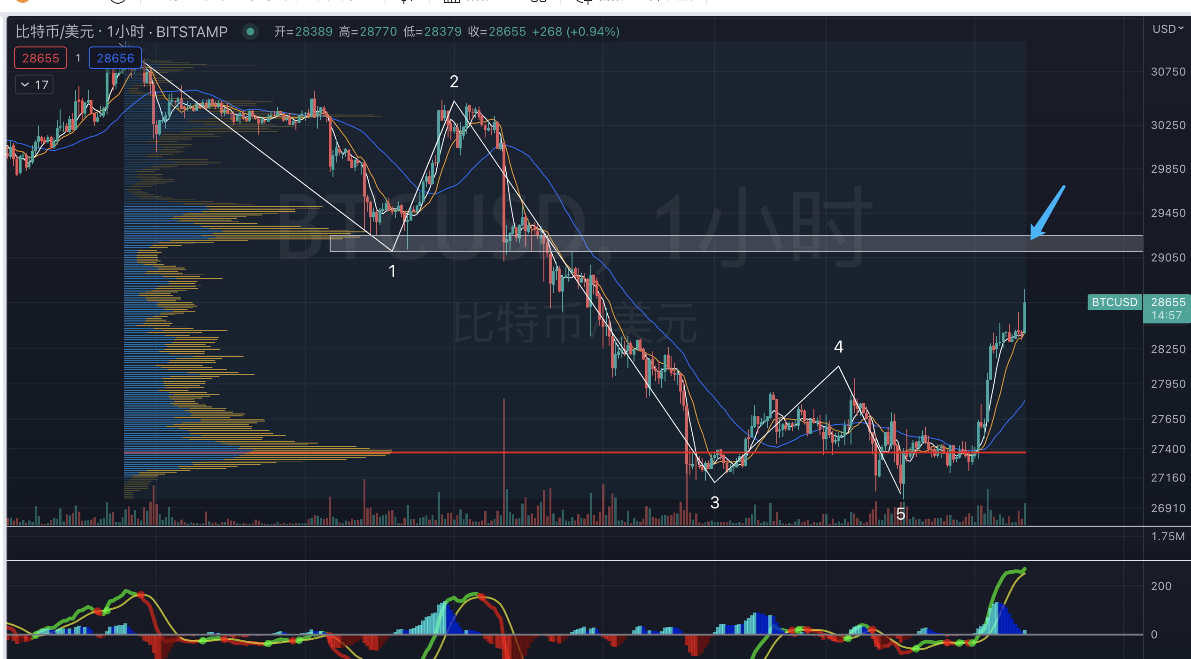
Task: Click the 29050 price axis label
Action: click(x=1168, y=258)
